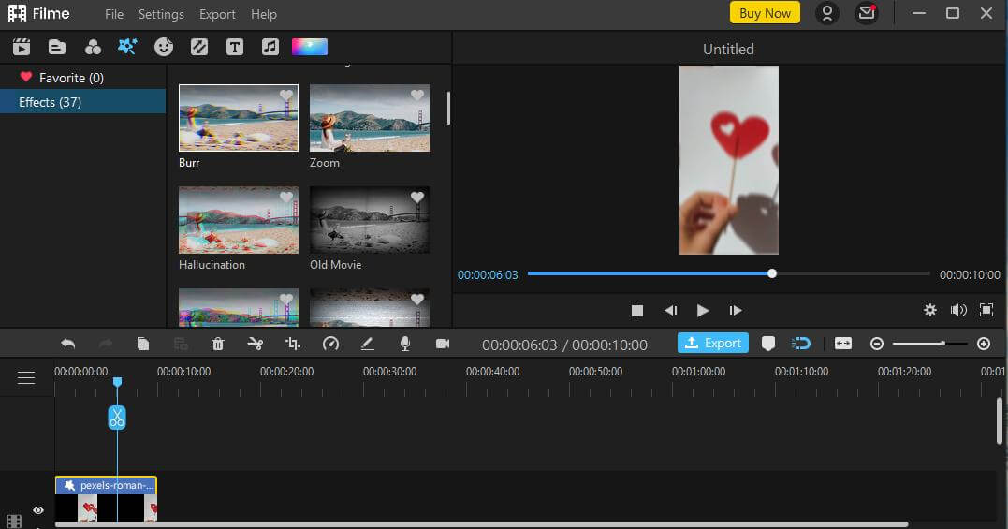This screenshot has width=1008, height=529.
Task: Click the preview progress slider handle
Action: pyautogui.click(x=772, y=273)
